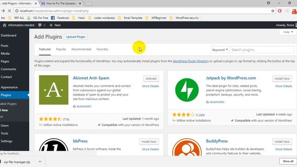Open the Email Template bookmark folder
The width and height of the screenshot is (297, 167).
(x=130, y=18)
